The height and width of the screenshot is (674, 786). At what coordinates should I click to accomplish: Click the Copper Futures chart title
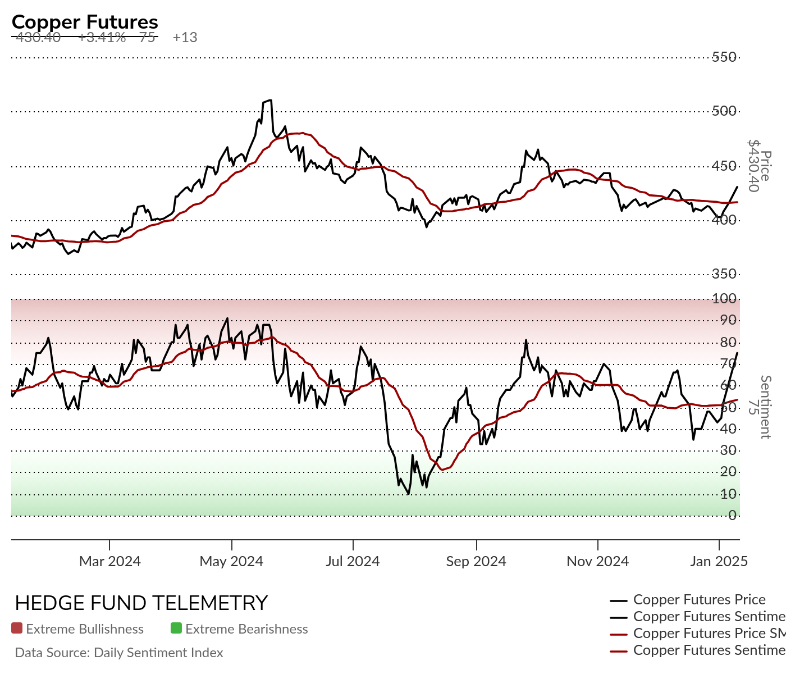tap(85, 22)
